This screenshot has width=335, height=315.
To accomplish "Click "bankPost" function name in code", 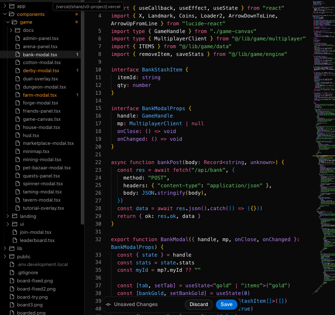I will (x=170, y=162).
